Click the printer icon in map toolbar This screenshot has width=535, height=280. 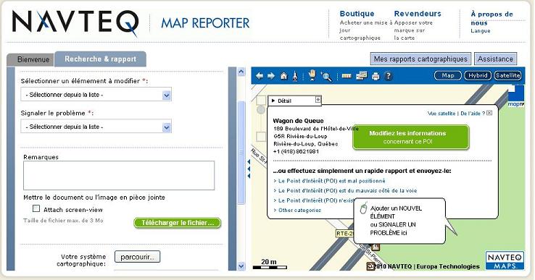[376, 76]
